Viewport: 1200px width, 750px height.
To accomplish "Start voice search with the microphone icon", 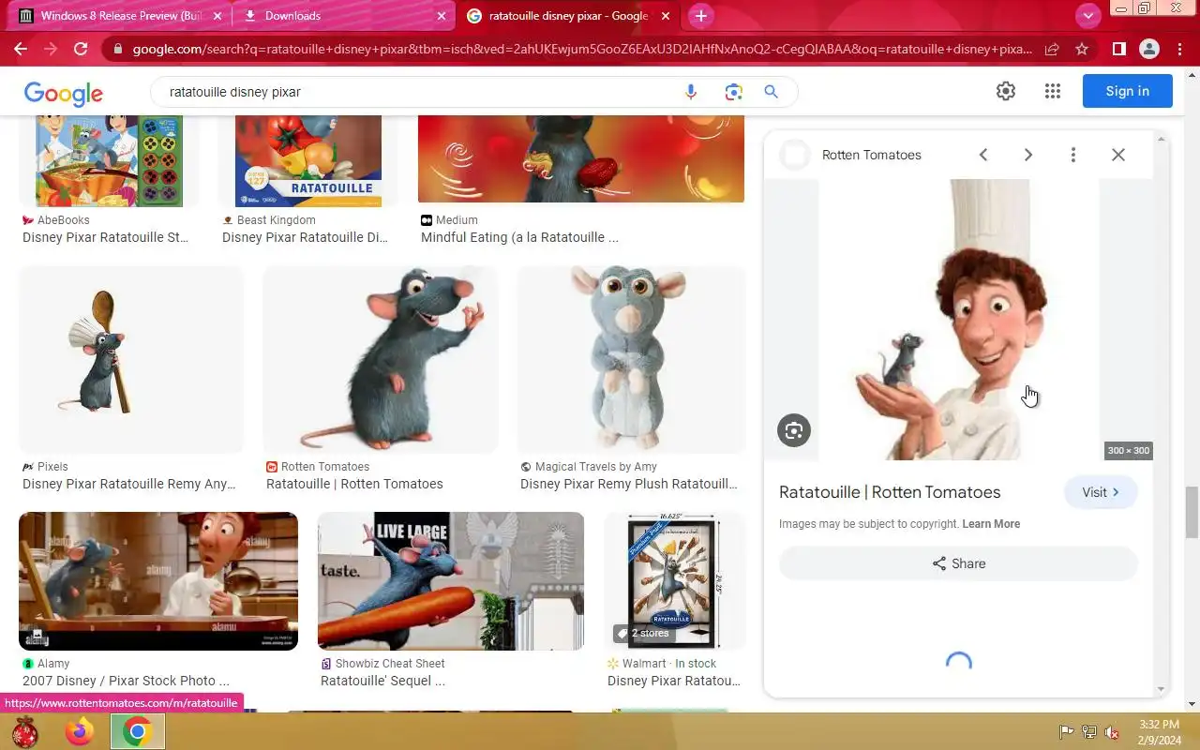I will [x=691, y=92].
